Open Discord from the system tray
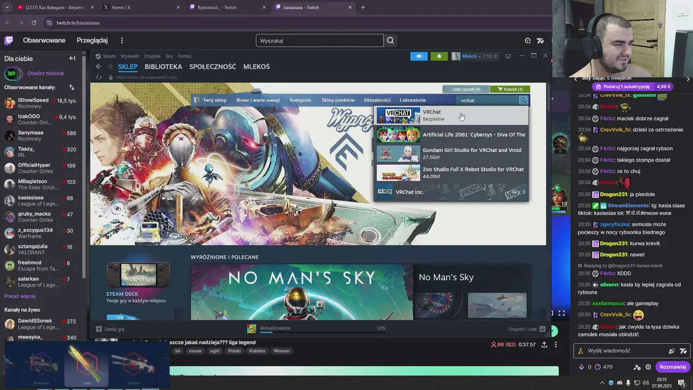 pos(620,383)
